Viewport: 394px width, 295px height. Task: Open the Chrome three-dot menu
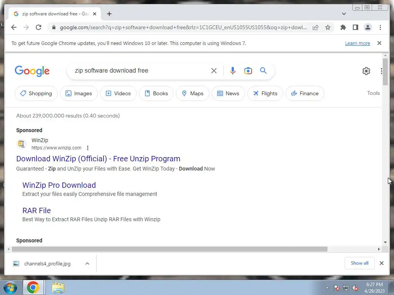click(380, 27)
